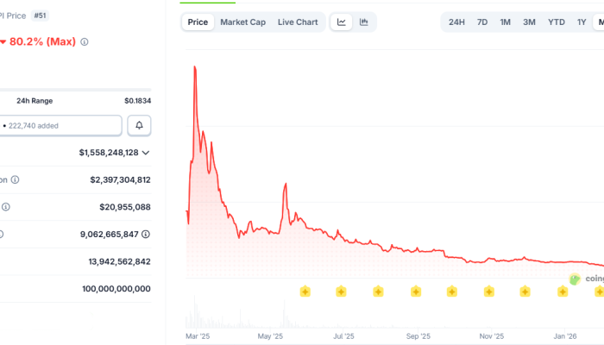Open the Live Chart tab
This screenshot has width=604, height=345.
(298, 22)
